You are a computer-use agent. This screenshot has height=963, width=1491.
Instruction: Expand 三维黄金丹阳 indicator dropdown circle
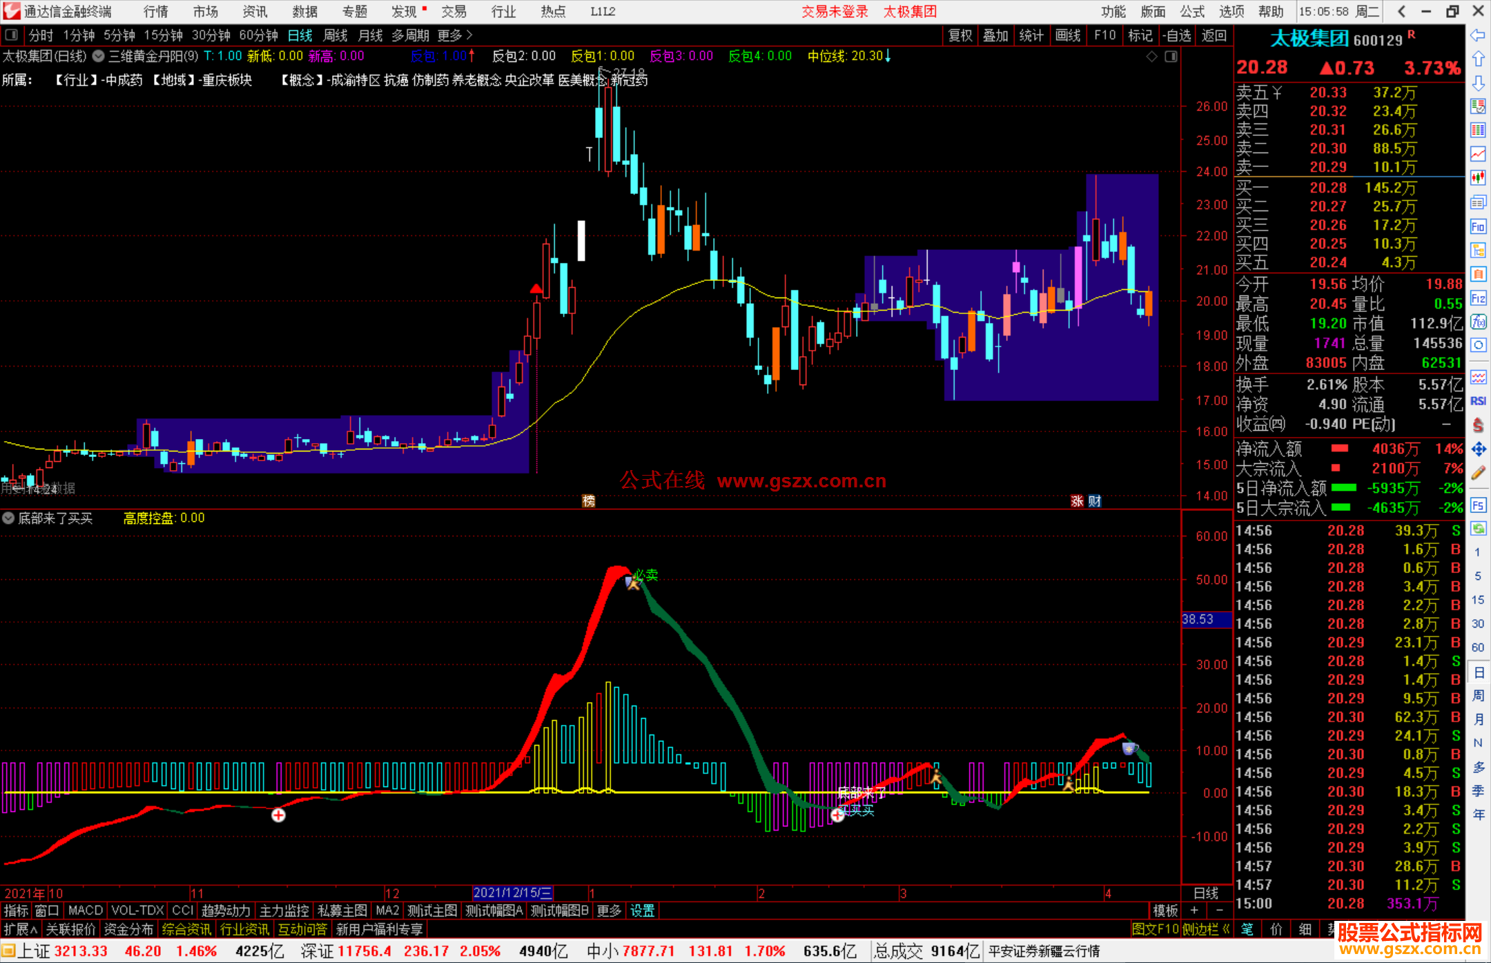tap(99, 57)
